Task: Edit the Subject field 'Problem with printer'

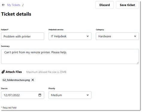Action: [22, 36]
